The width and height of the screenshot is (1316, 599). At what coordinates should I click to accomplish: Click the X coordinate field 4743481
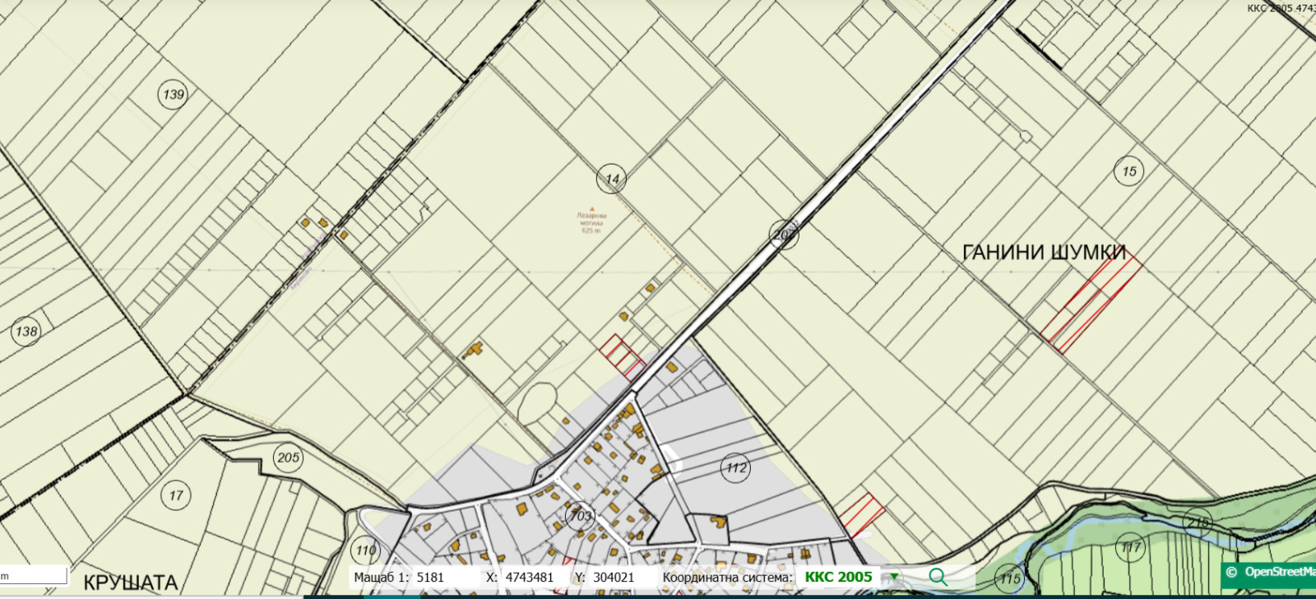pyautogui.click(x=529, y=578)
